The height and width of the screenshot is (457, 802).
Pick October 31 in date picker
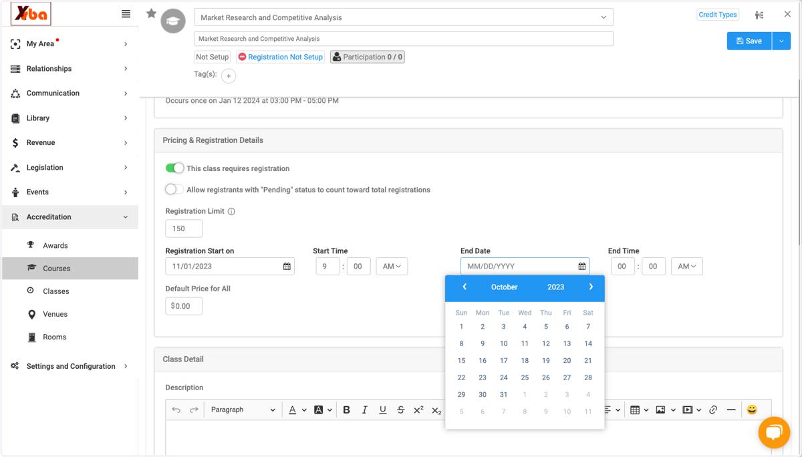click(504, 395)
